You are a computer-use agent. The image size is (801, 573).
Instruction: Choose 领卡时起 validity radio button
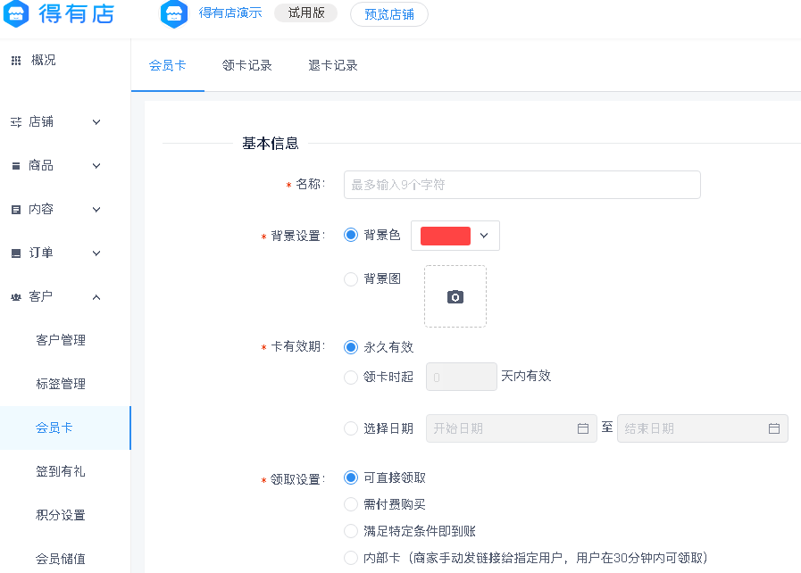pos(350,378)
